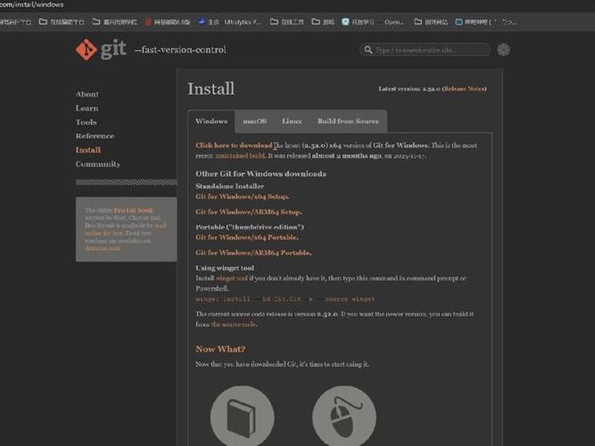
Task: Click the search magnifier icon
Action: 368,50
